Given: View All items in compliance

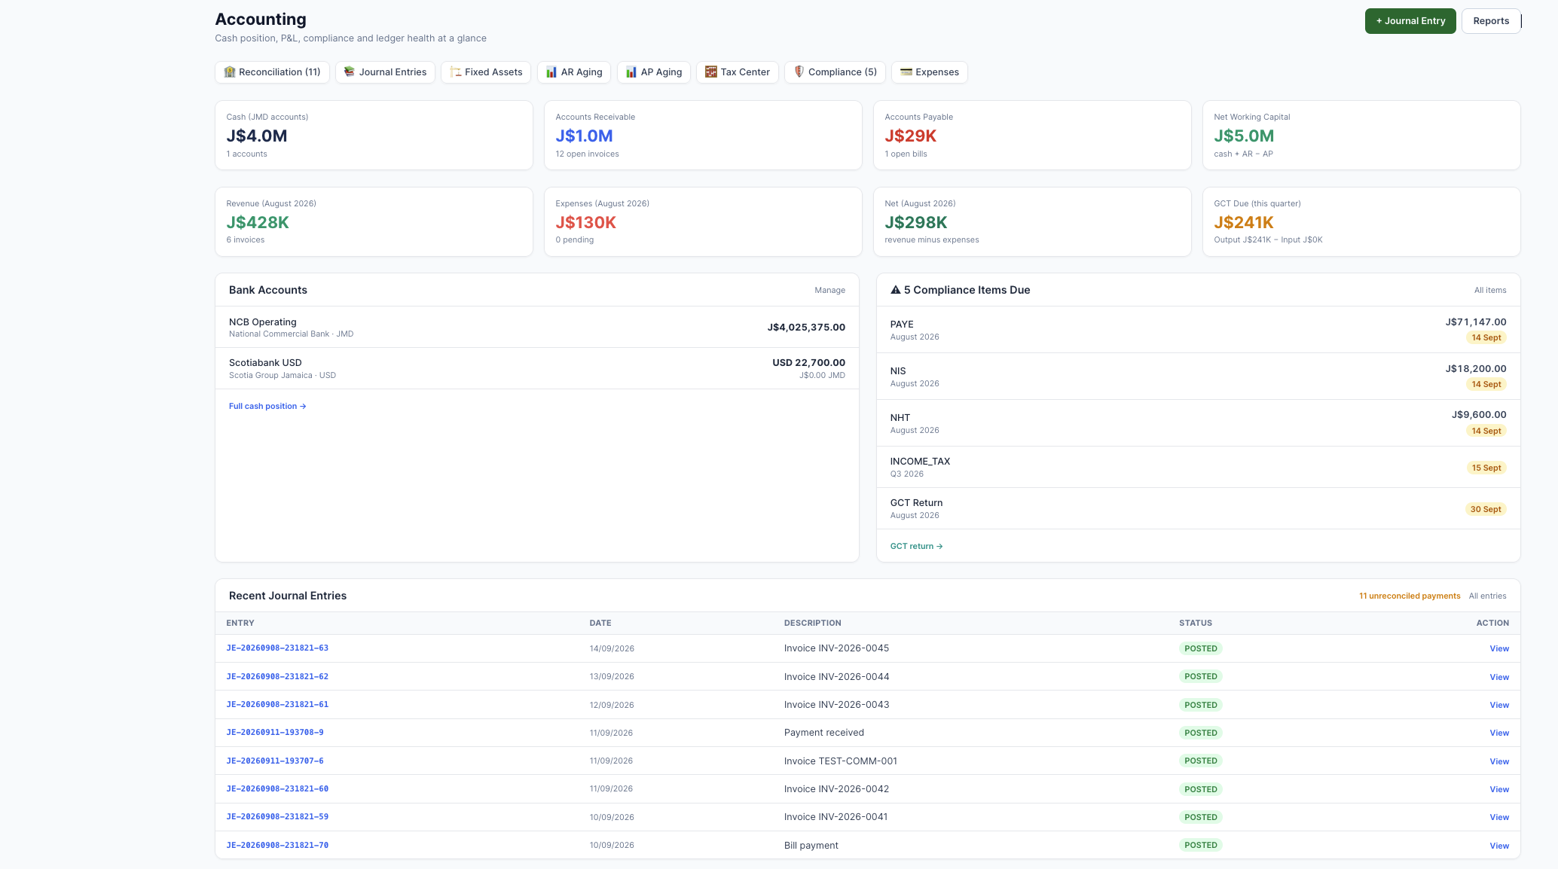Looking at the screenshot, I should pyautogui.click(x=1490, y=291).
